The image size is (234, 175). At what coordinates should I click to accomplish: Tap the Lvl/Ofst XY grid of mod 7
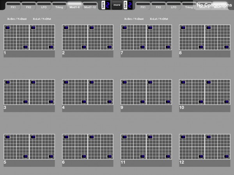click(x=159, y=37)
